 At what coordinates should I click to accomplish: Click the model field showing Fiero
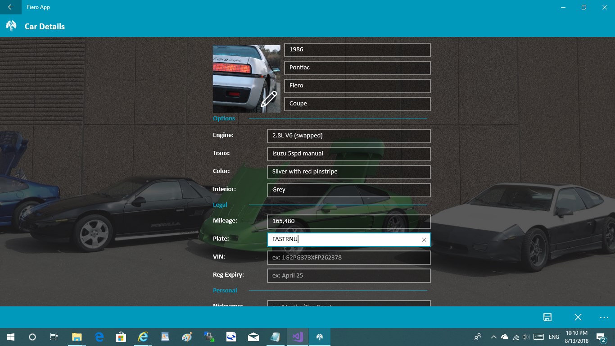357,86
